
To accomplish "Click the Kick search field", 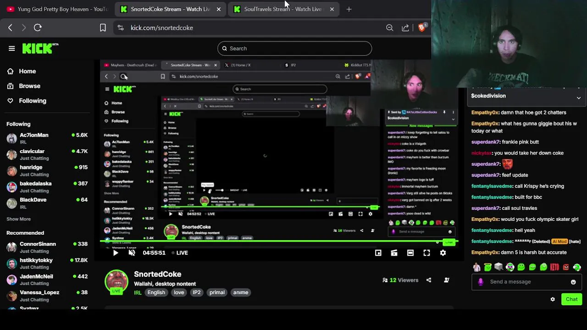I will [x=294, y=48].
